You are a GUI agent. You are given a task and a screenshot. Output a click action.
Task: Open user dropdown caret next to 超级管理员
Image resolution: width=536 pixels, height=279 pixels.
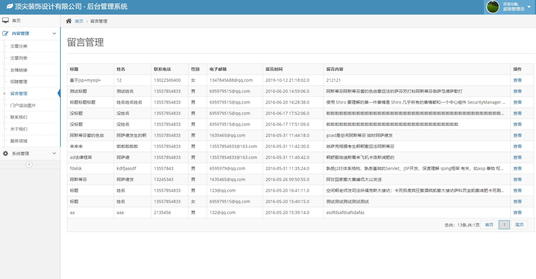[529, 7]
